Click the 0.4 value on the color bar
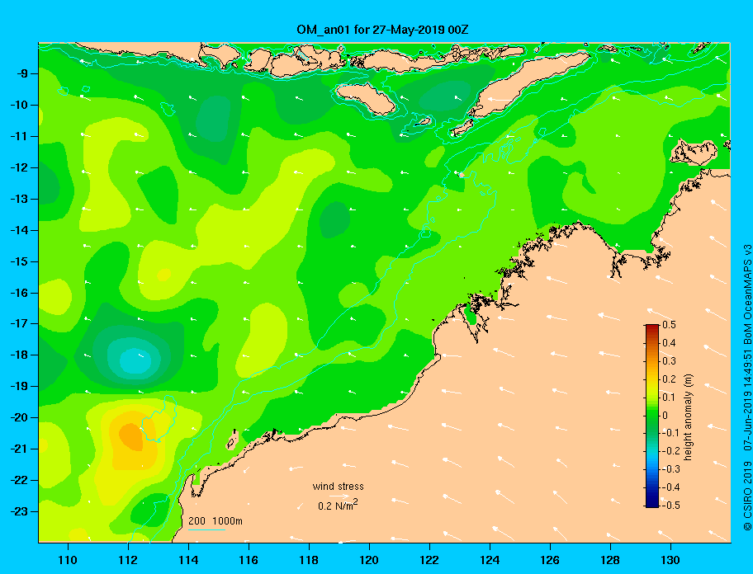The image size is (753, 574). 669,343
